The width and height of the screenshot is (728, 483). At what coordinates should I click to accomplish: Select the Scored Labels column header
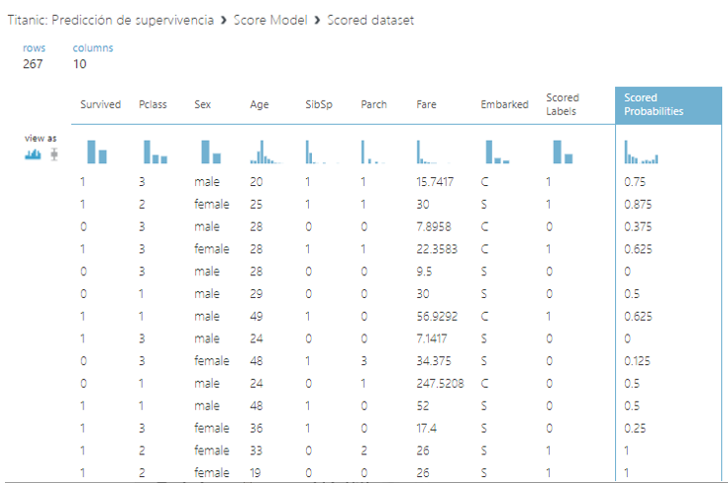pyautogui.click(x=563, y=104)
